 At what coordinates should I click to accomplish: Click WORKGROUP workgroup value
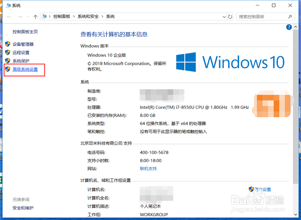click(154, 215)
